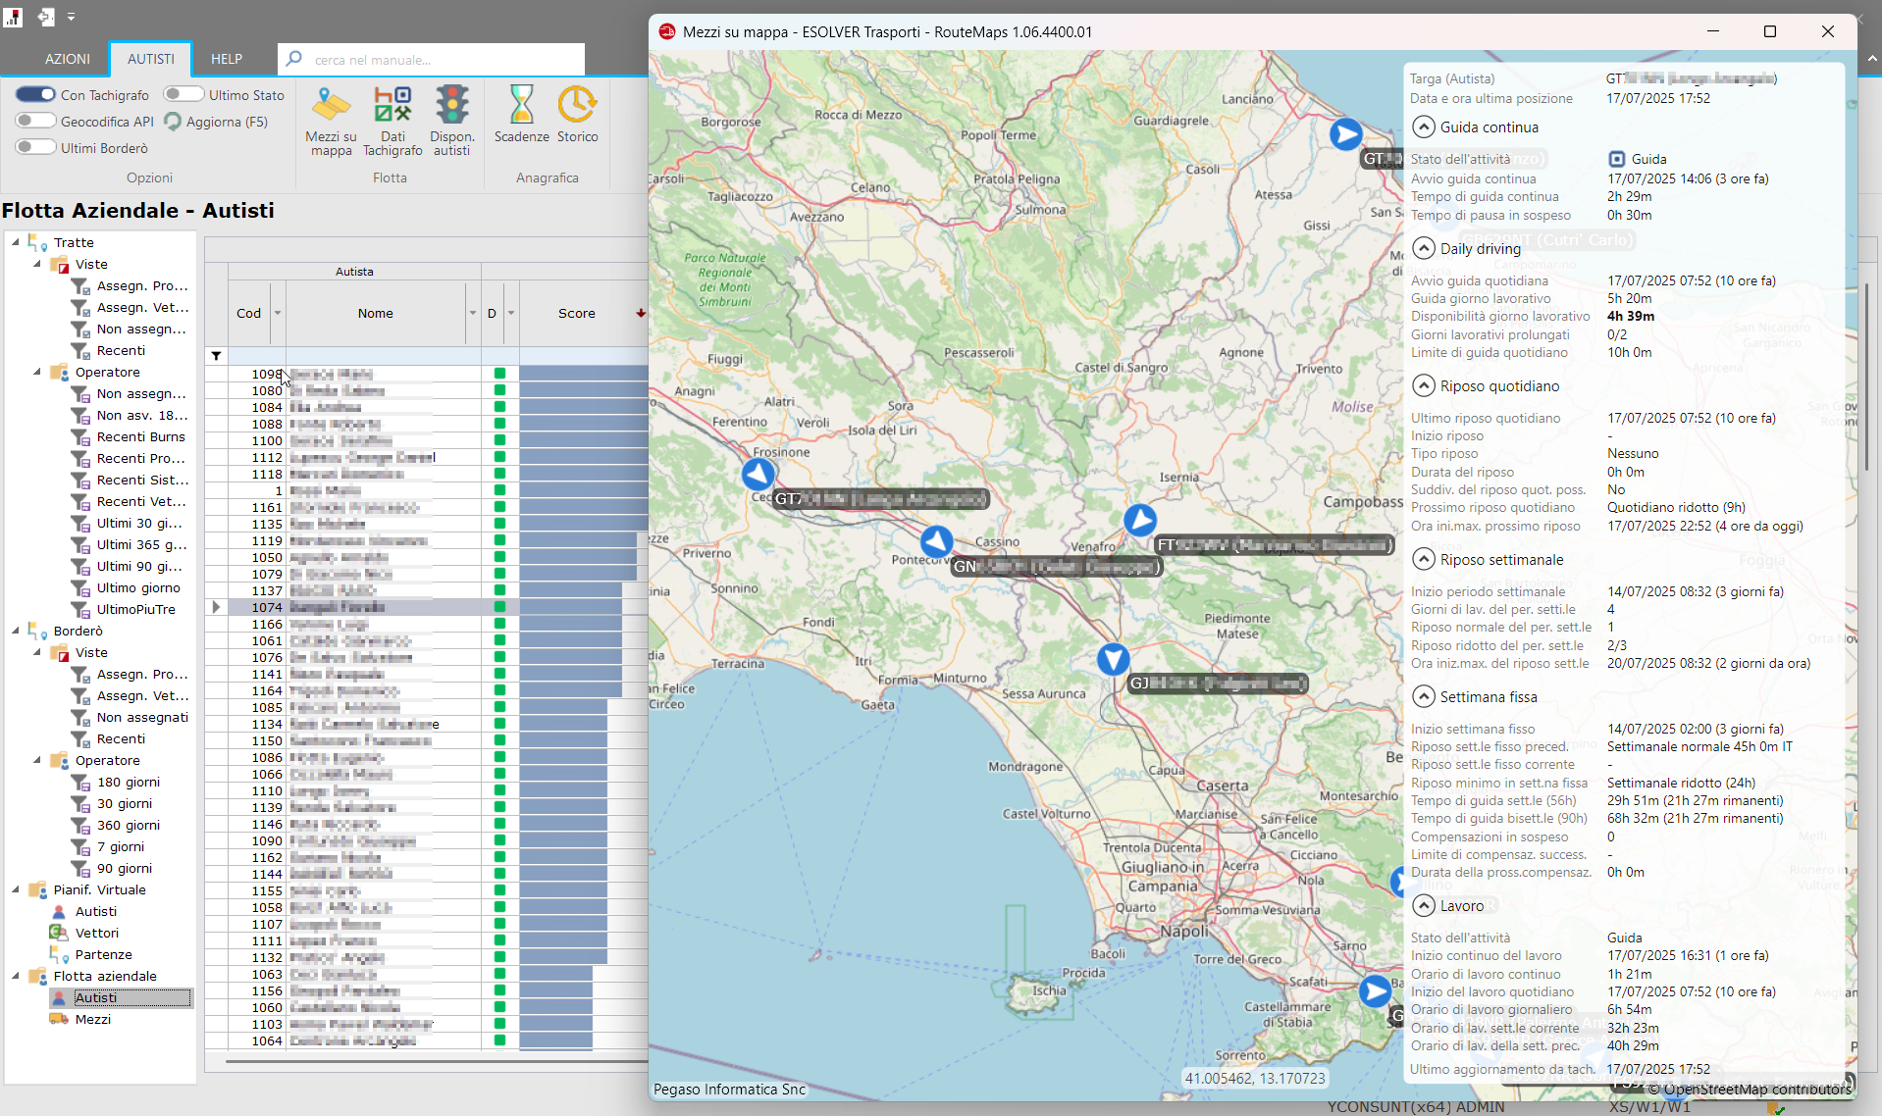Image resolution: width=1882 pixels, height=1116 pixels.
Task: Click the Aggiorna (F5) refresh icon
Action: (174, 122)
